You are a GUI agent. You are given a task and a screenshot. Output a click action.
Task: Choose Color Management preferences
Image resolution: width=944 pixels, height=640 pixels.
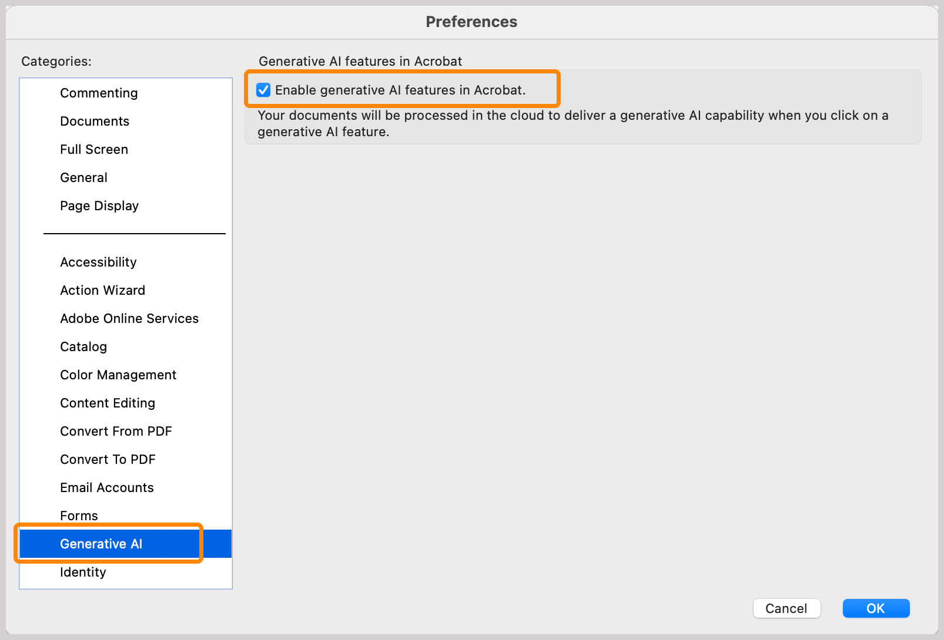coord(118,375)
